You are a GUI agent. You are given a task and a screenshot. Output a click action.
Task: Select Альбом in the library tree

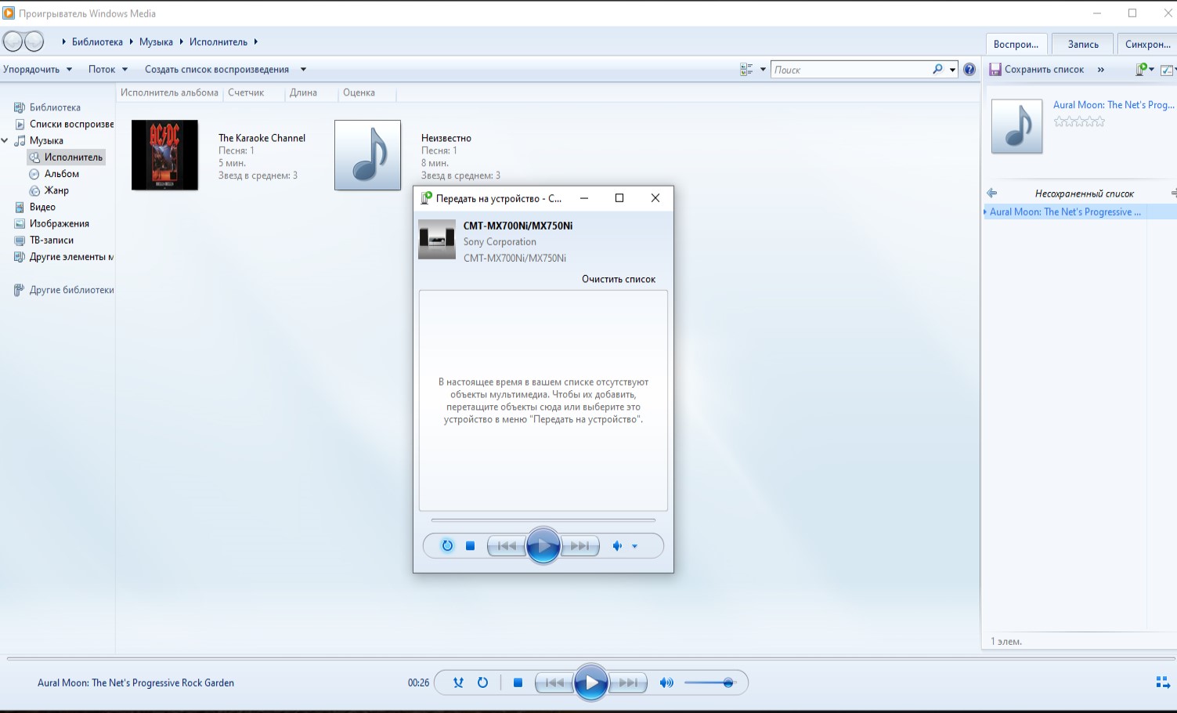(x=61, y=174)
